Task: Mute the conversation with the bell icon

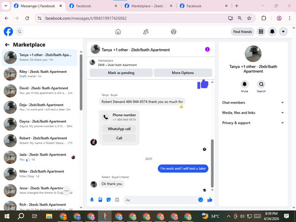Action: (x=244, y=84)
